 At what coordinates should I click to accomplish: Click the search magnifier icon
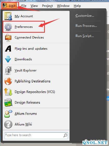[65, 135]
